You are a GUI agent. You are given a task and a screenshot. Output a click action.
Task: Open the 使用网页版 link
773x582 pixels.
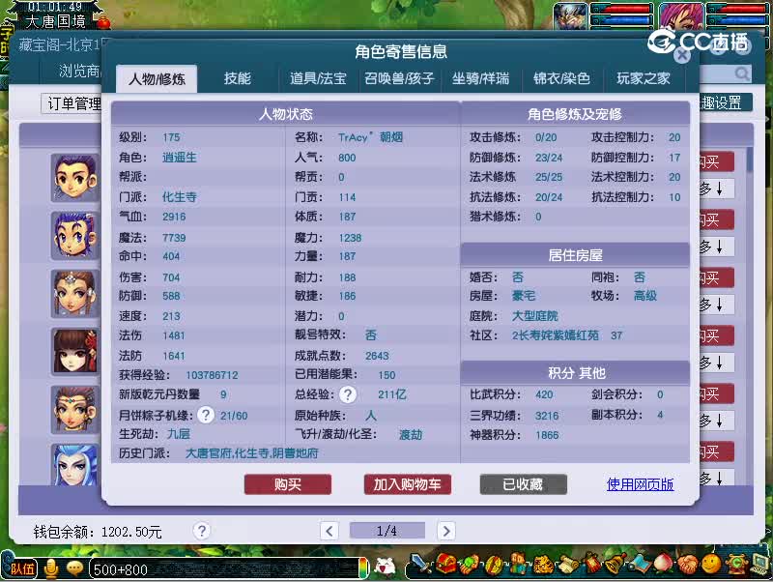pyautogui.click(x=640, y=484)
